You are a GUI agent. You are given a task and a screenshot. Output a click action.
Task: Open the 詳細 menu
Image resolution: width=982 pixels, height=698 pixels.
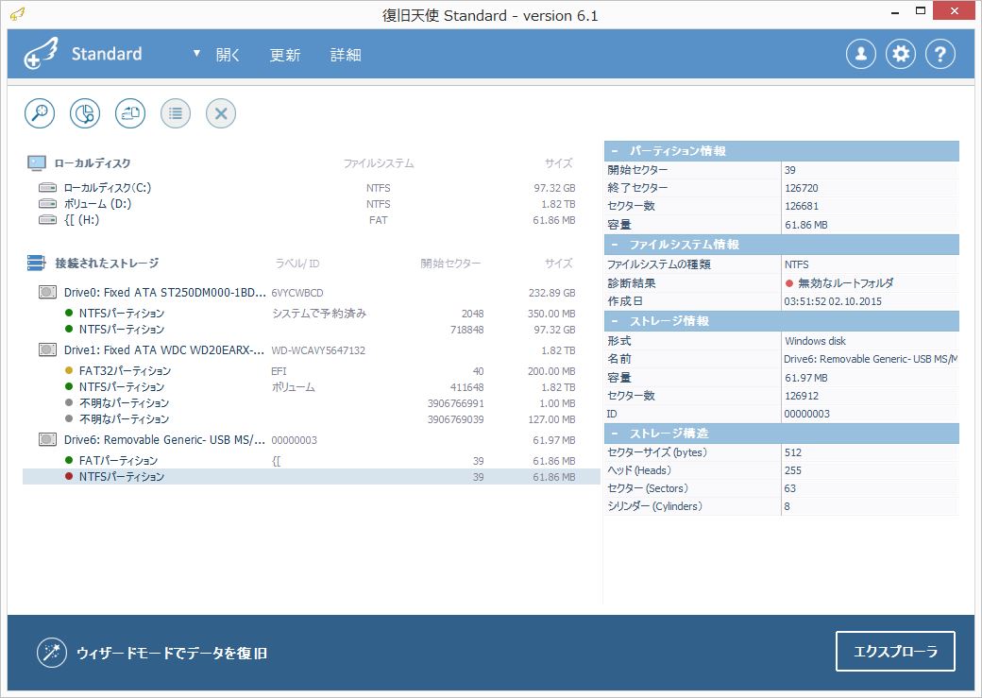pyautogui.click(x=346, y=55)
